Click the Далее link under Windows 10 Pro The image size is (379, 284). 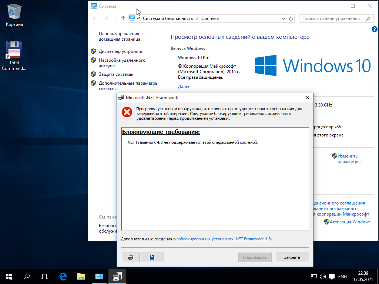coord(184,87)
